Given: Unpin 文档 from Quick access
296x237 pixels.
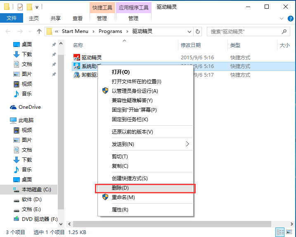Looking at the screenshot, I should click(54, 64).
